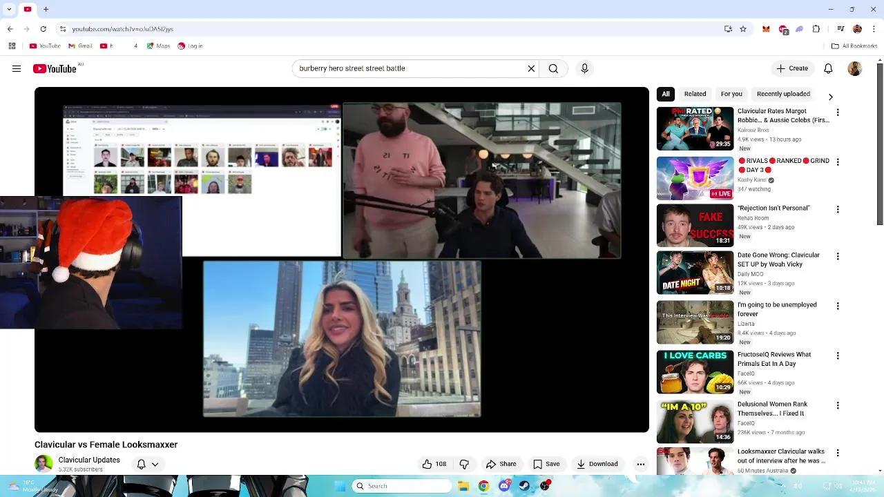Open the media controls icon in toolbar
Screen dimensions: 884x497
point(840,29)
